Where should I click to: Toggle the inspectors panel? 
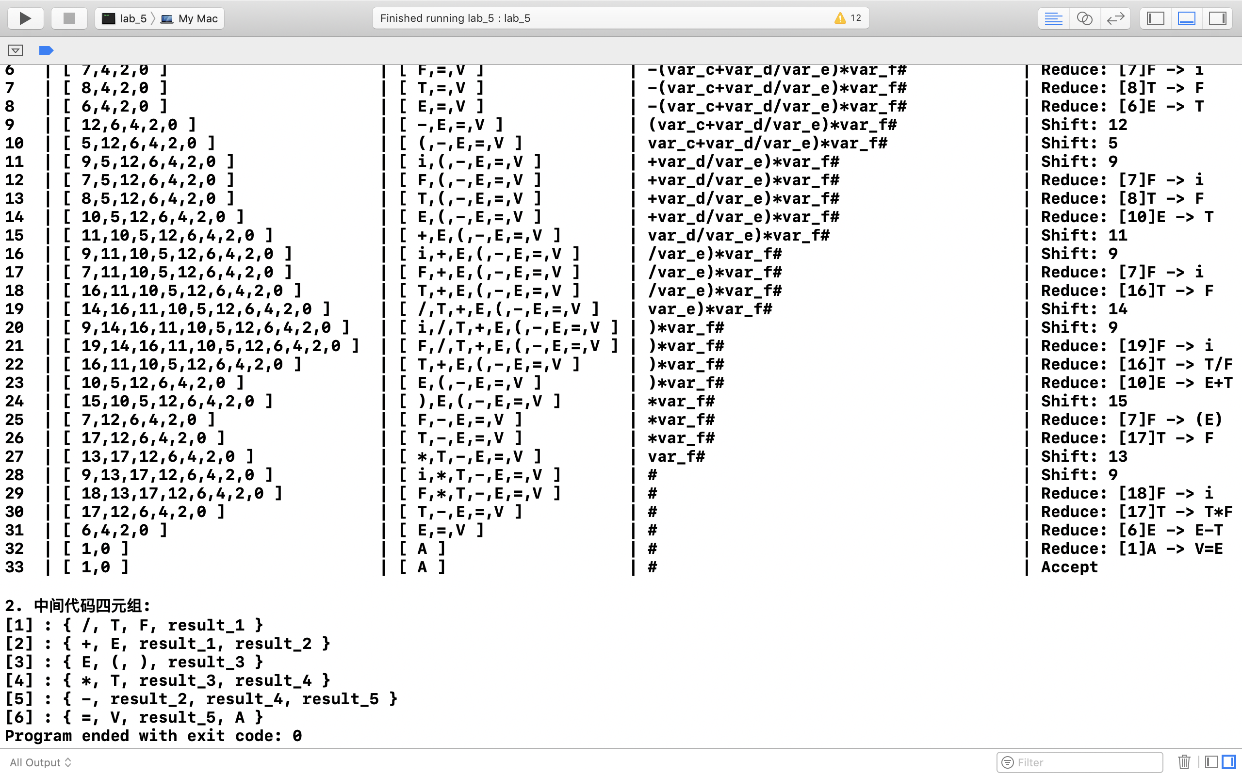1217,18
